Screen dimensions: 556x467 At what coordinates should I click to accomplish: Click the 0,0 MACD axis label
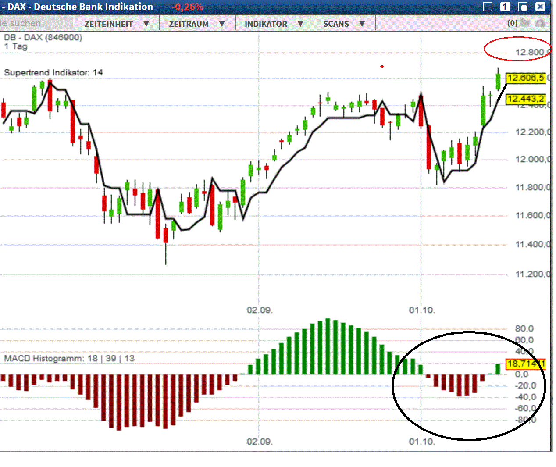click(522, 374)
